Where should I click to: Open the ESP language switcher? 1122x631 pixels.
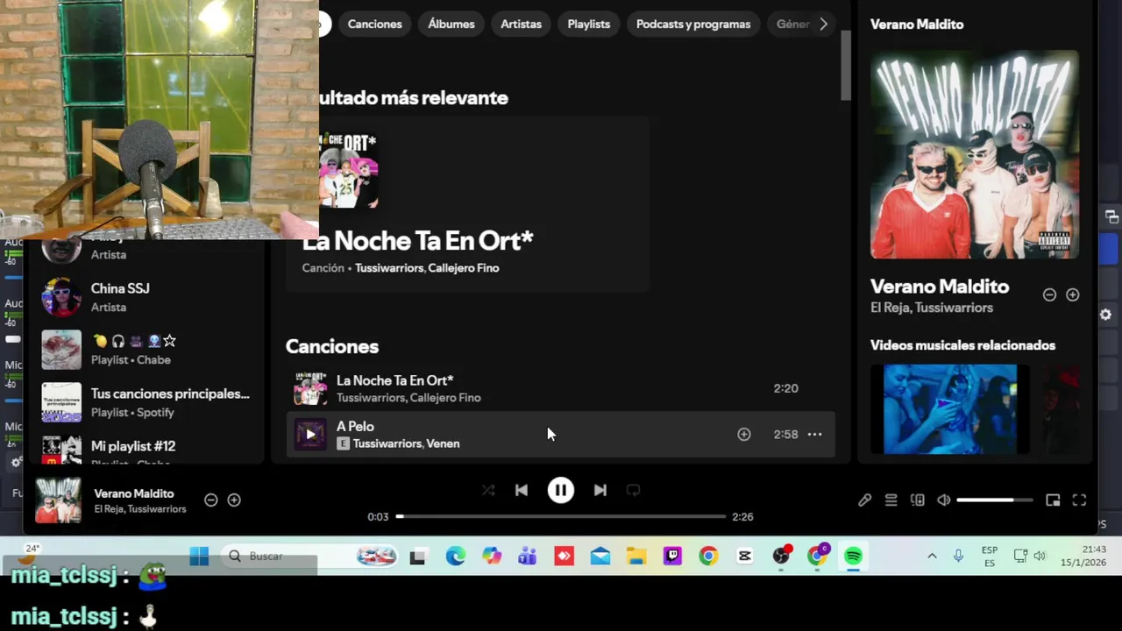pyautogui.click(x=990, y=556)
